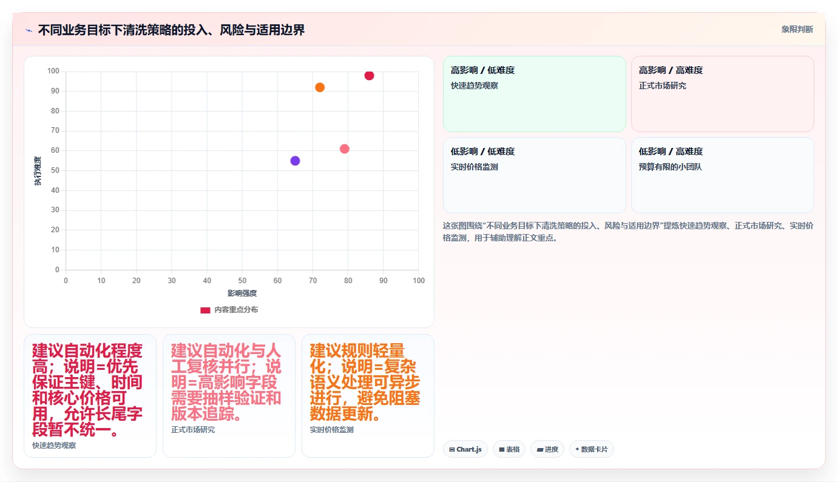Select the 低影响 / 低难度 quadrant card
The image size is (838, 482).
534,175
